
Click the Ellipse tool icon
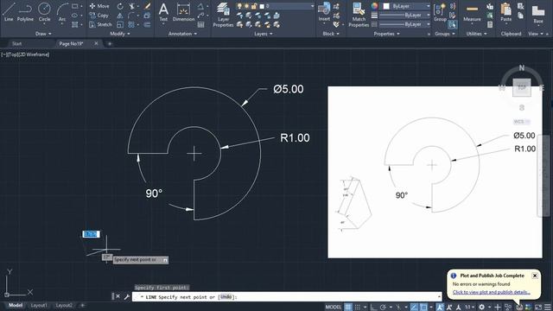[75, 16]
